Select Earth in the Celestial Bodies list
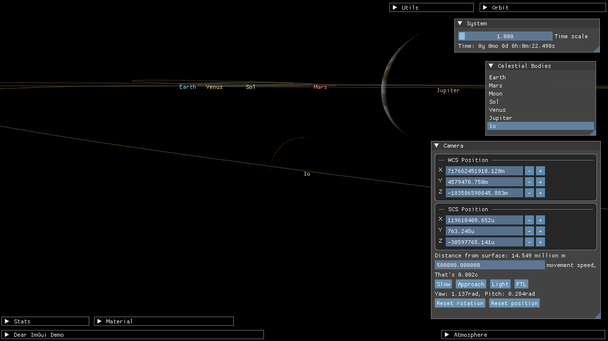This screenshot has width=608, height=341. 497,77
